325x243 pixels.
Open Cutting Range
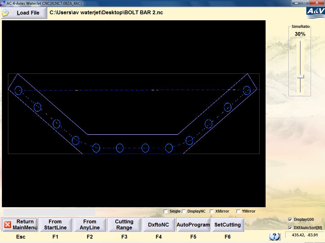click(x=124, y=225)
